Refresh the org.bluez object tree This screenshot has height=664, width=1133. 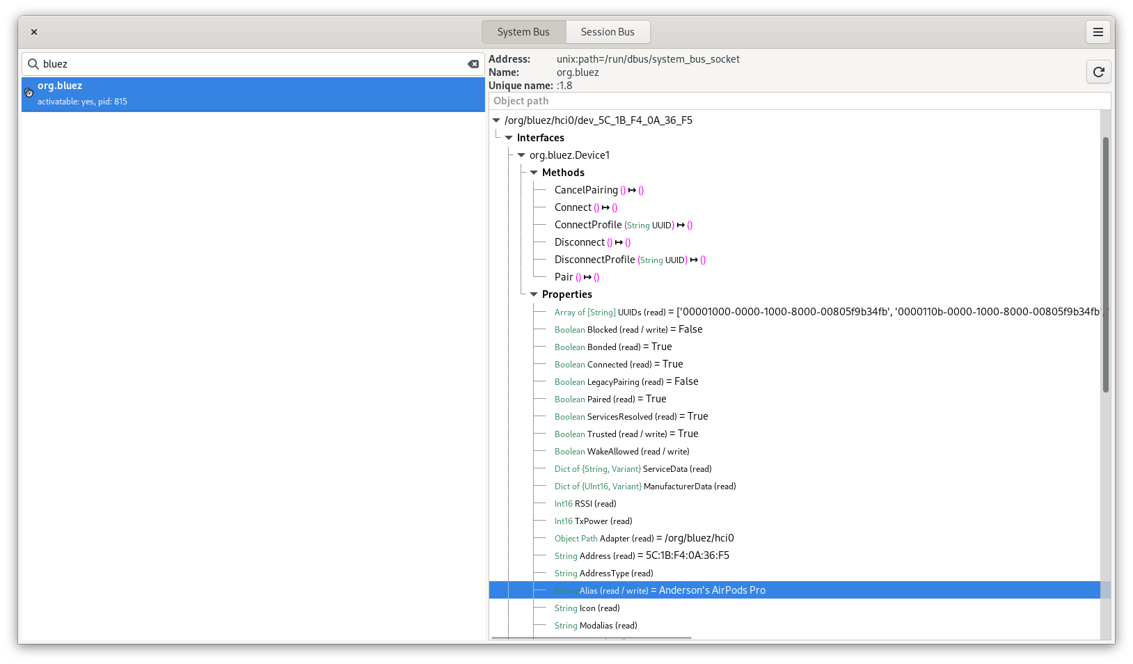1098,71
